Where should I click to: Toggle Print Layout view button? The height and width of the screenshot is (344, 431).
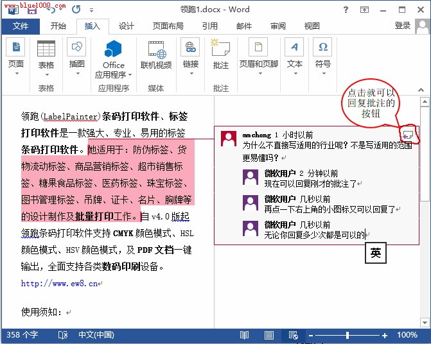(x=268, y=335)
